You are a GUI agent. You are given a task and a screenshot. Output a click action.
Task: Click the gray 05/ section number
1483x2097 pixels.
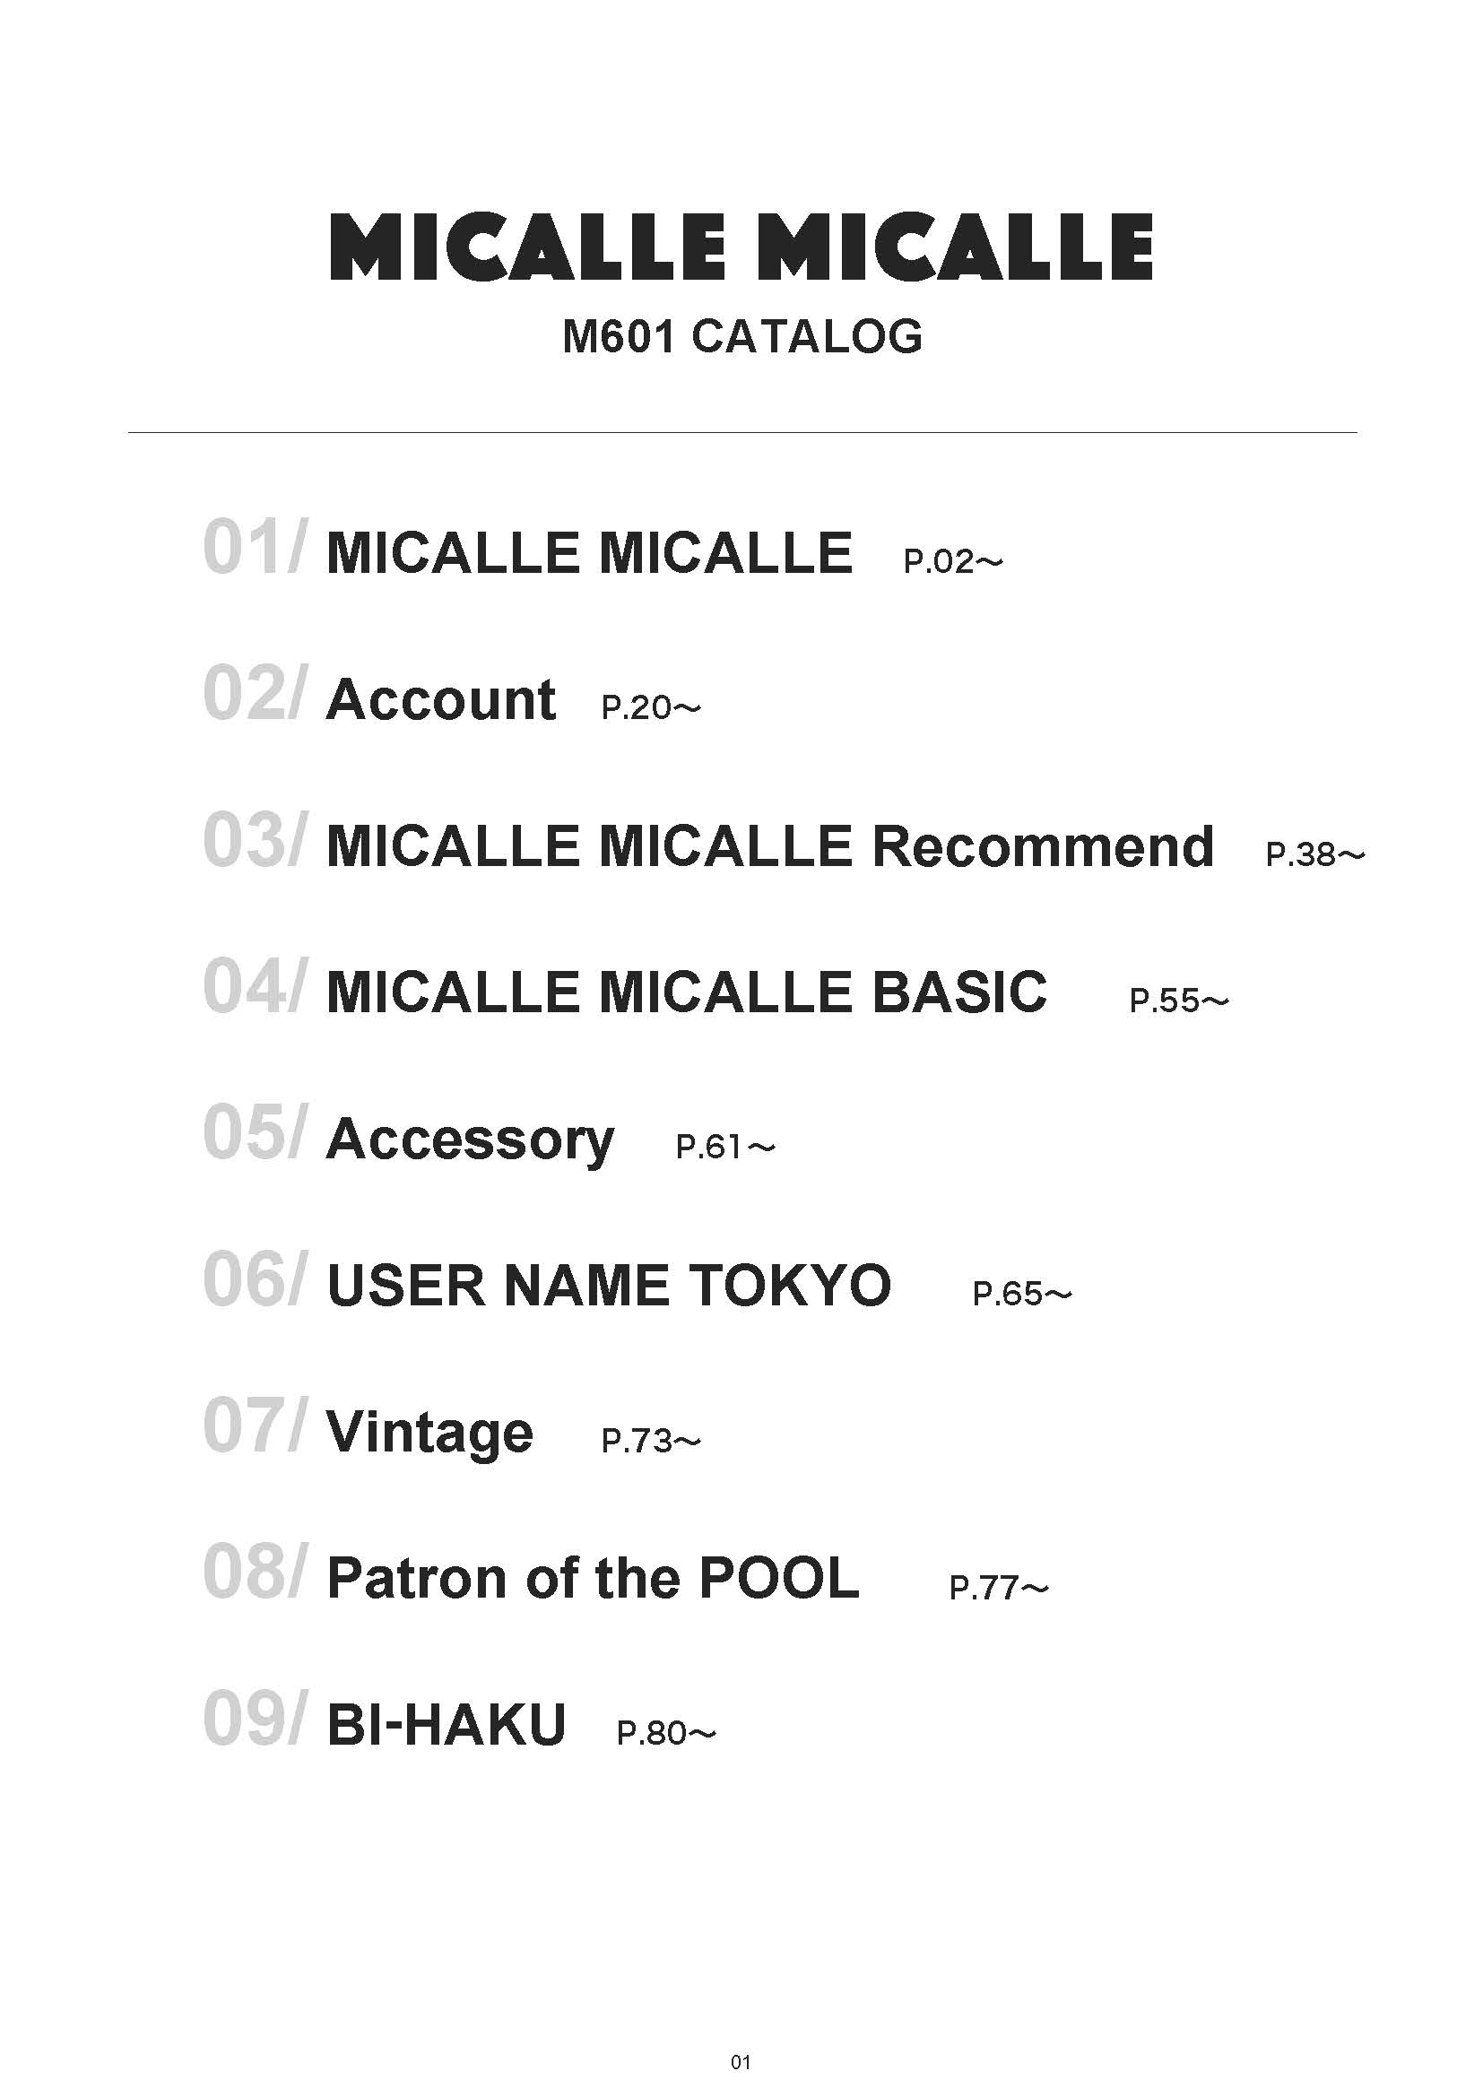tap(255, 1133)
